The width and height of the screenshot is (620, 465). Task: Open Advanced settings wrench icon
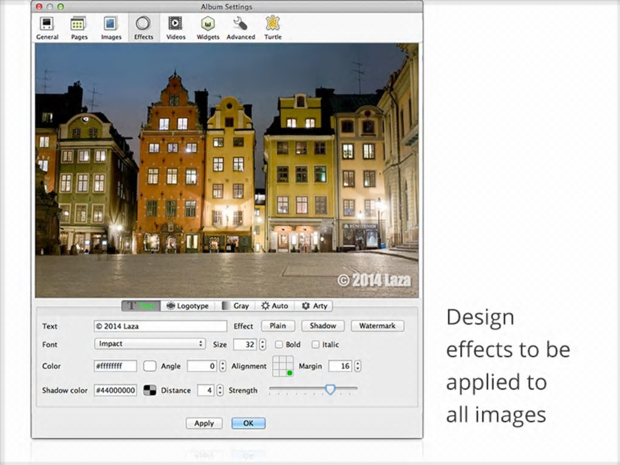click(241, 24)
